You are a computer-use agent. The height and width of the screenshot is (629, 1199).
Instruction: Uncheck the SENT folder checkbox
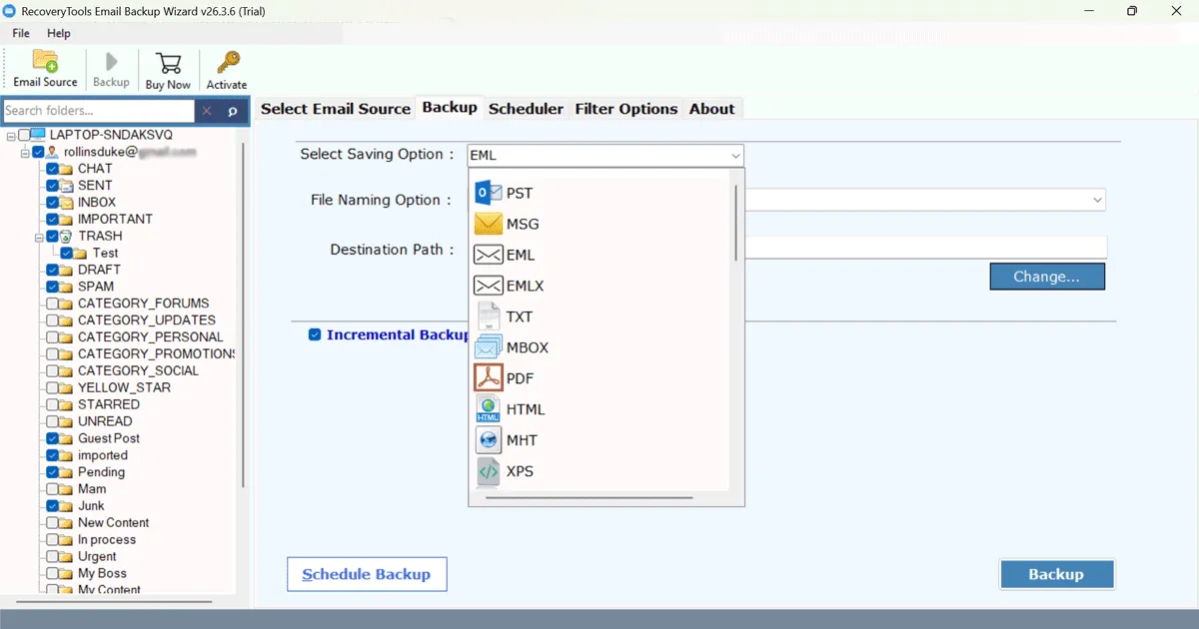coord(52,186)
